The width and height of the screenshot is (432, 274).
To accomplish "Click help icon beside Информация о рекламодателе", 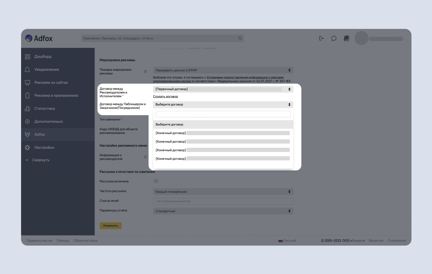I will coord(145,157).
